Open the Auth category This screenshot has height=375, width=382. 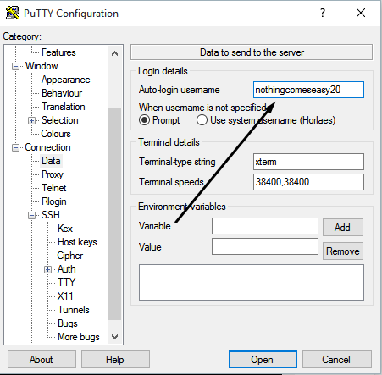tap(66, 269)
